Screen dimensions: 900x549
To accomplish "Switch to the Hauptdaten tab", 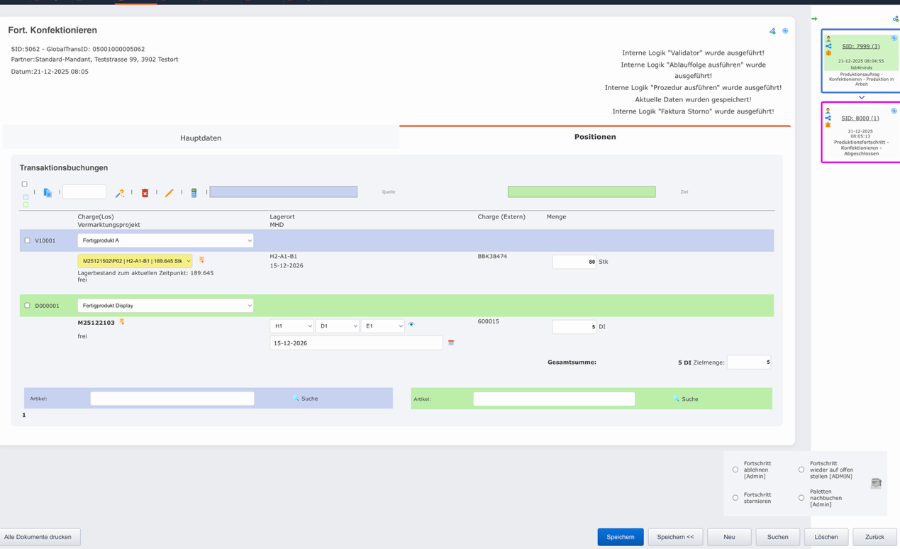I will (x=201, y=138).
